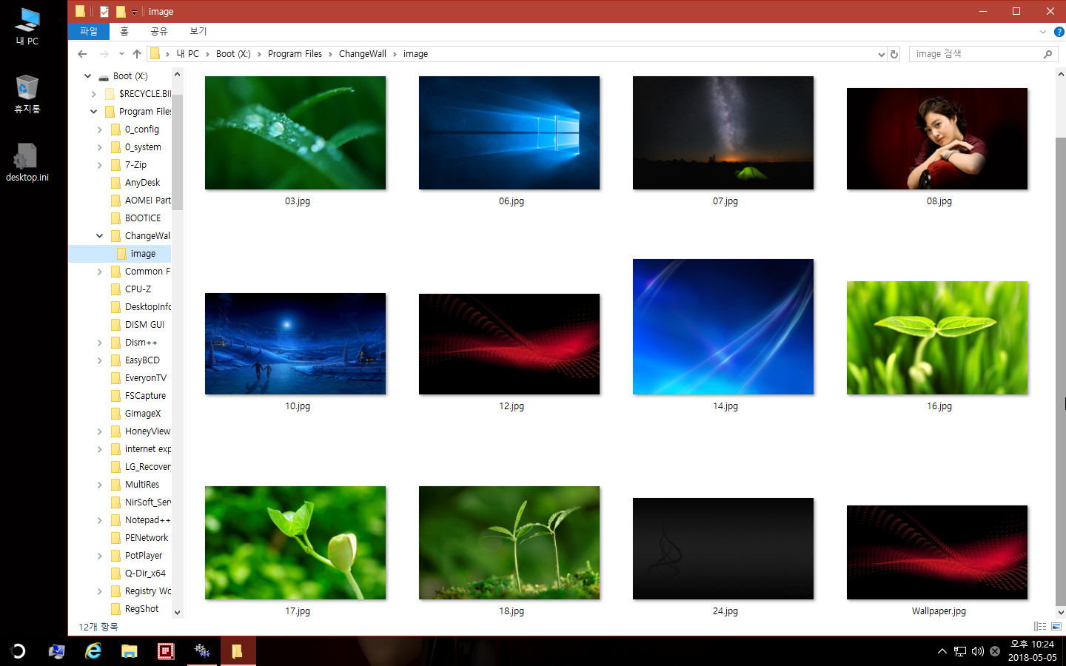Viewport: 1066px width, 666px height.
Task: Select the 08.jpg portrait thumbnail
Action: coord(937,139)
